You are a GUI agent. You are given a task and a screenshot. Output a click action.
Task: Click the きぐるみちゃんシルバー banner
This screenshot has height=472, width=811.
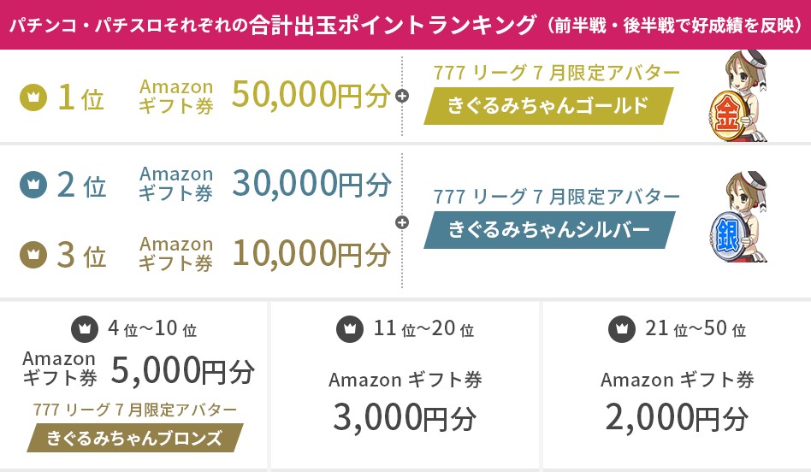coord(548,230)
